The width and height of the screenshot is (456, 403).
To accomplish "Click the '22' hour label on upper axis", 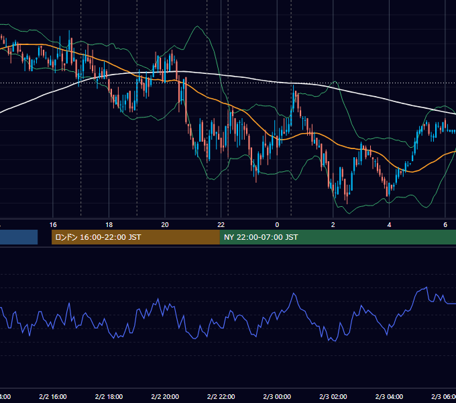I will [x=221, y=225].
